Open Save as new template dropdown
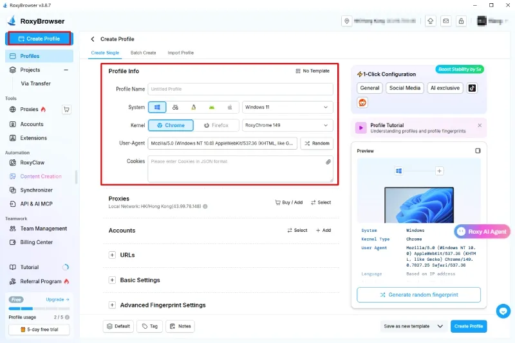The height and width of the screenshot is (343, 515). click(414, 326)
